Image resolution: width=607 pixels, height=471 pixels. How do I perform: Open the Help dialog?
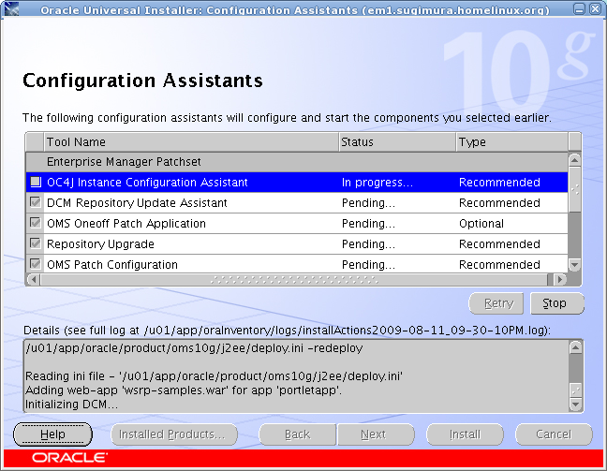(x=53, y=434)
